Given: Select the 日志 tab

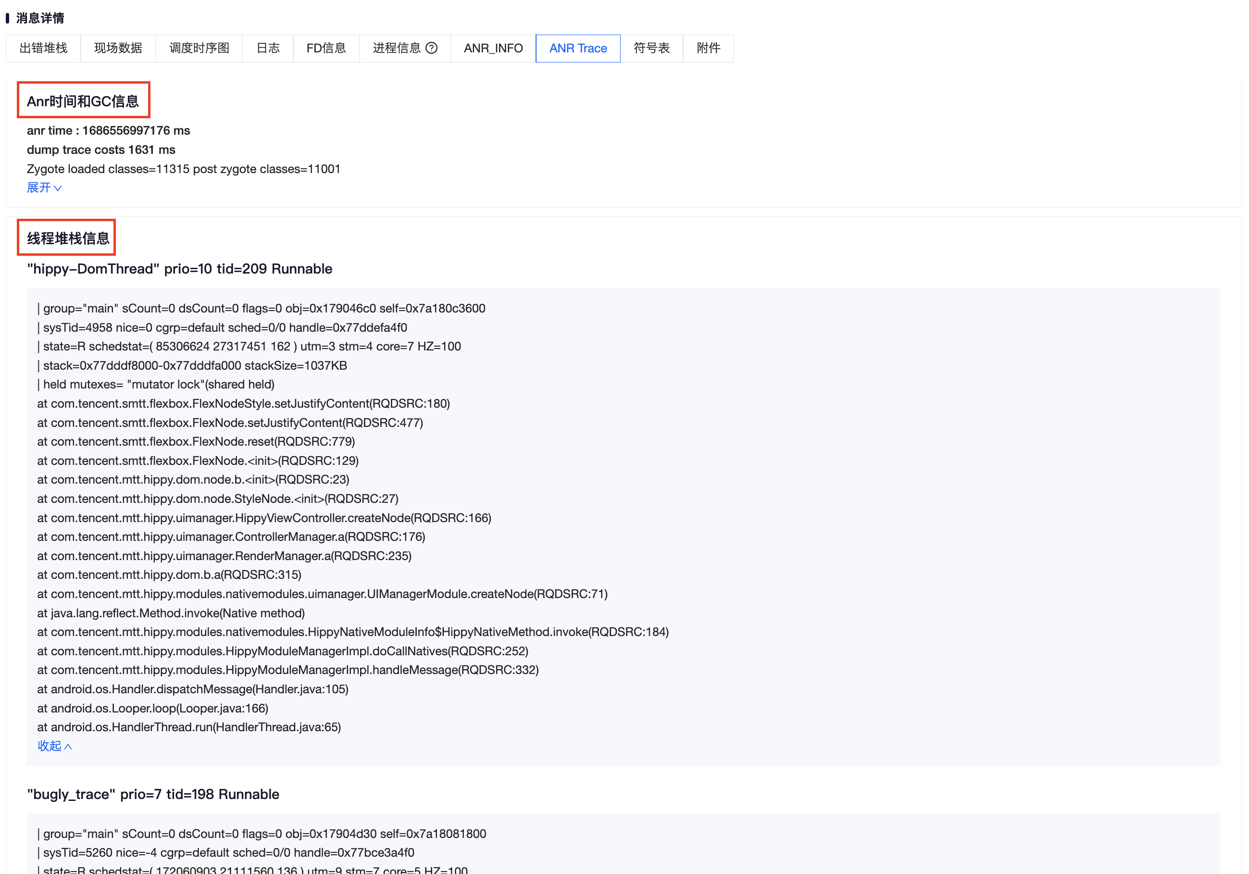Looking at the screenshot, I should coord(268,48).
